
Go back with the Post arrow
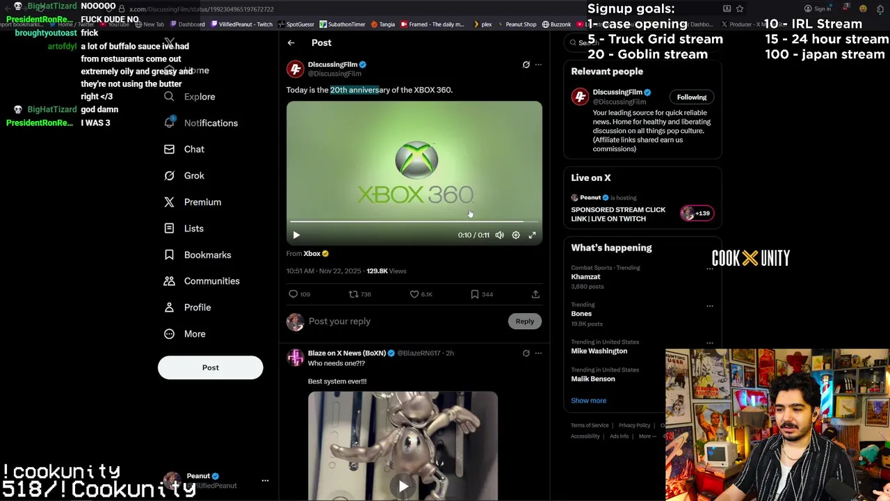click(291, 43)
